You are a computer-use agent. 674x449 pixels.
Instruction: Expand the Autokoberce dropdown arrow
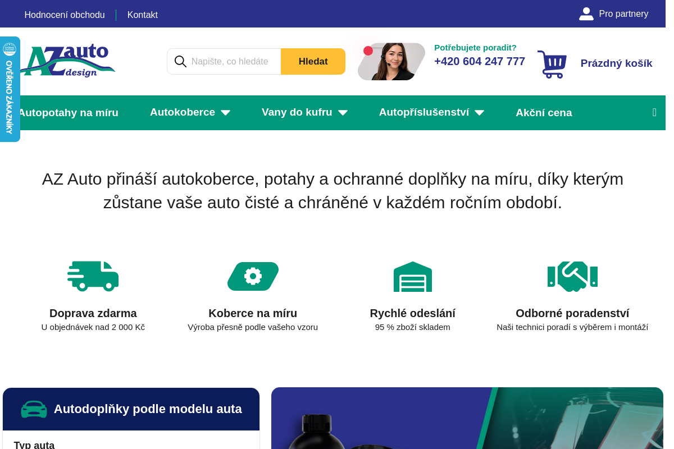point(225,113)
